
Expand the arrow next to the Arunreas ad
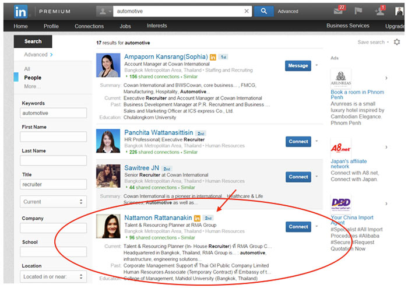click(x=386, y=78)
